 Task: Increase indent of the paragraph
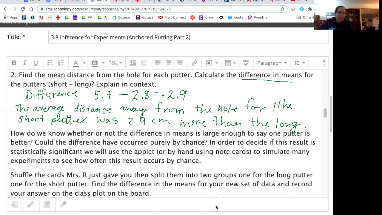133,63
